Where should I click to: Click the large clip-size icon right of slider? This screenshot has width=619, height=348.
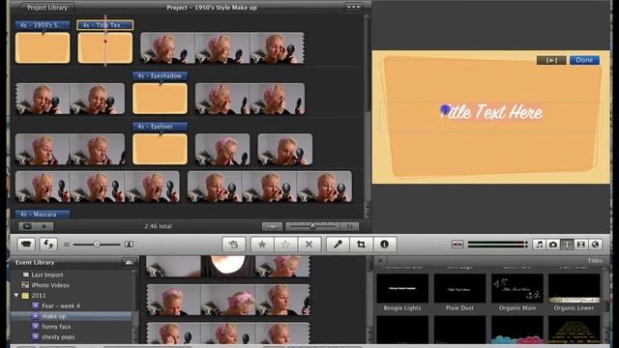tap(129, 245)
